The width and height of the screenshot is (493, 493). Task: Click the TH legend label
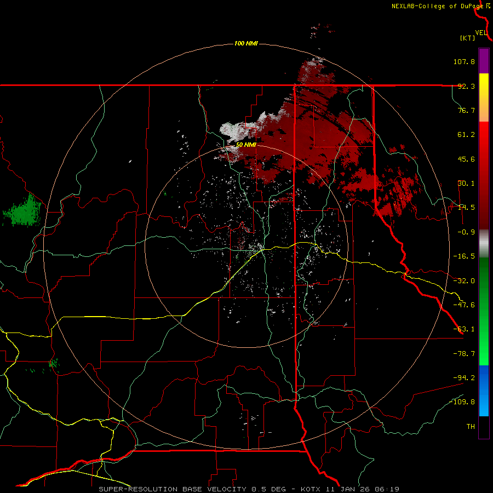pos(471,426)
